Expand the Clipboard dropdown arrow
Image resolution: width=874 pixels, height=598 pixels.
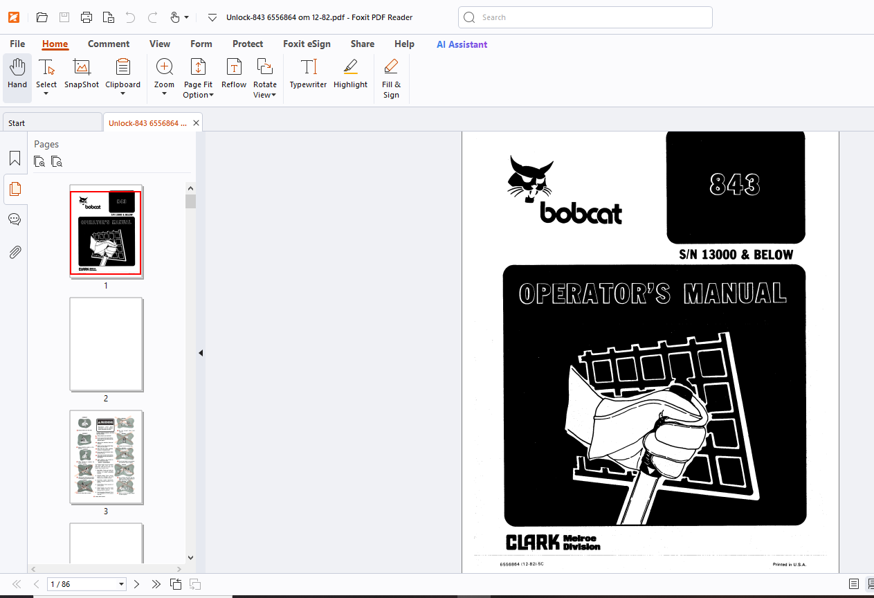(x=122, y=94)
